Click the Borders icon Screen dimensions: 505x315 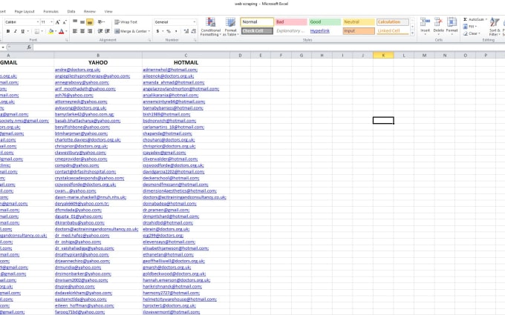coord(36,31)
